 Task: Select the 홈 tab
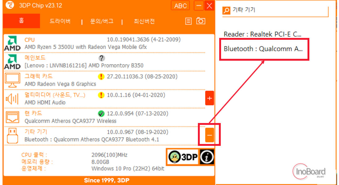coord(21,21)
